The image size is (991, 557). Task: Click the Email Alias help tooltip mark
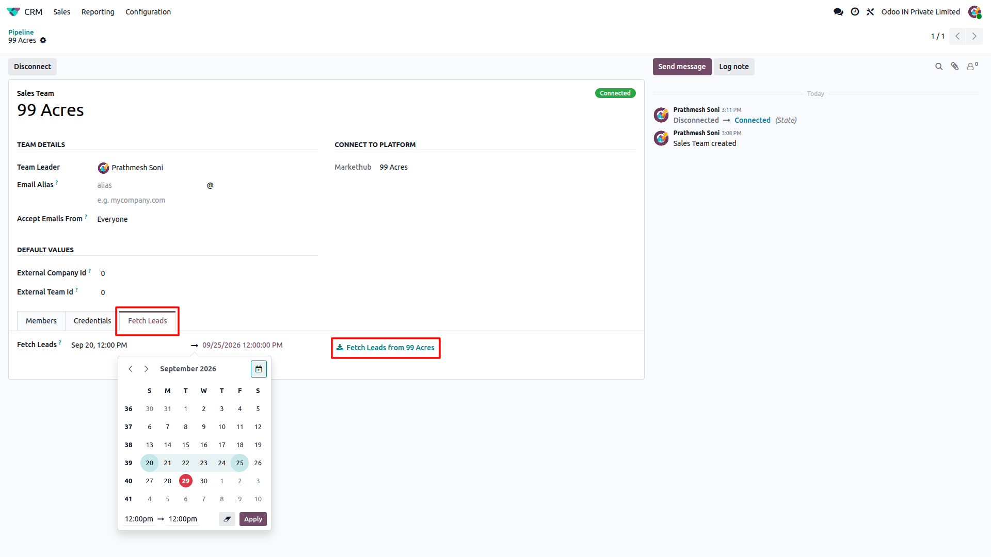57,182
